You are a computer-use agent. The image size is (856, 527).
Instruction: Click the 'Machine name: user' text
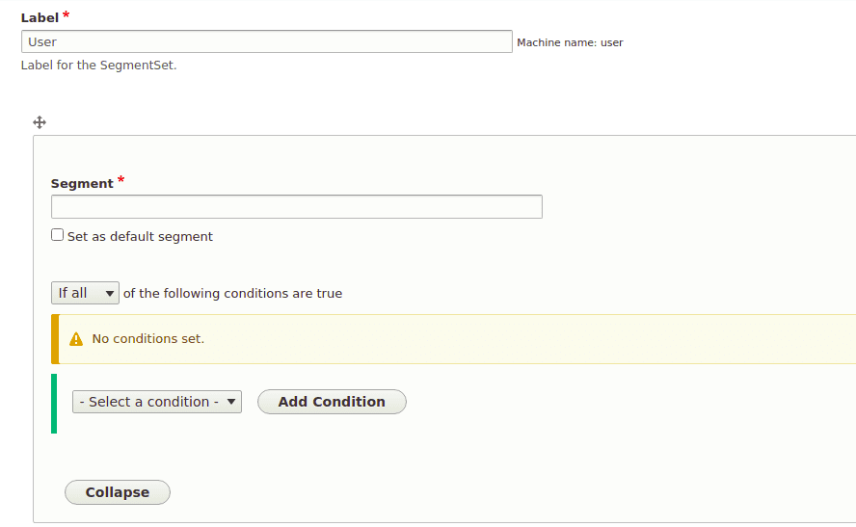click(x=570, y=42)
